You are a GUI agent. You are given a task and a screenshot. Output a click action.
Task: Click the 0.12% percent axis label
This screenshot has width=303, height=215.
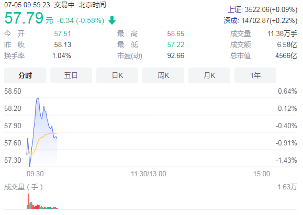(287, 108)
